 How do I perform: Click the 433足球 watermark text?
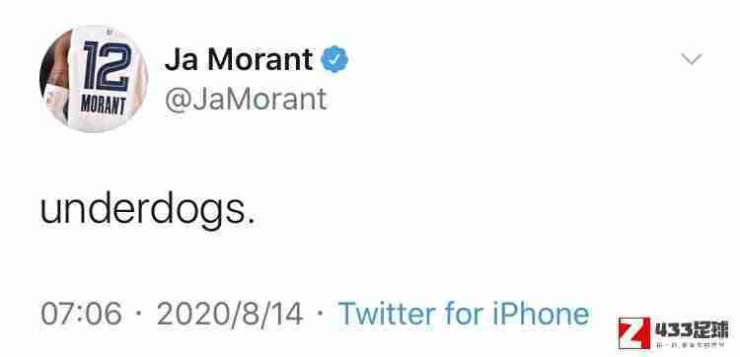click(692, 329)
